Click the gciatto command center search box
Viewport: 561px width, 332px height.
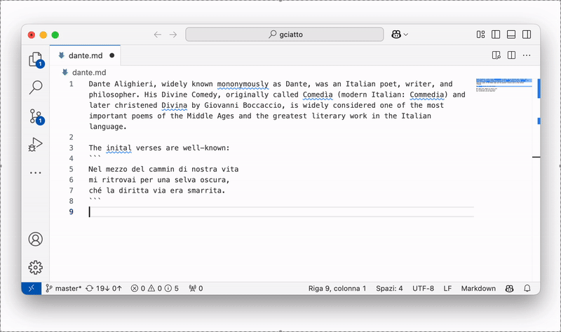pos(285,34)
